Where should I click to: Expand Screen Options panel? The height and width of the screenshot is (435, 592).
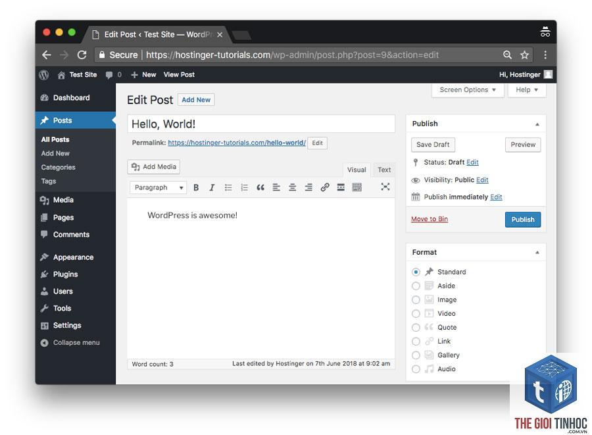(468, 90)
